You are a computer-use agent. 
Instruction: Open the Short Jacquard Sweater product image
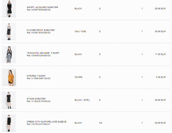9,9
